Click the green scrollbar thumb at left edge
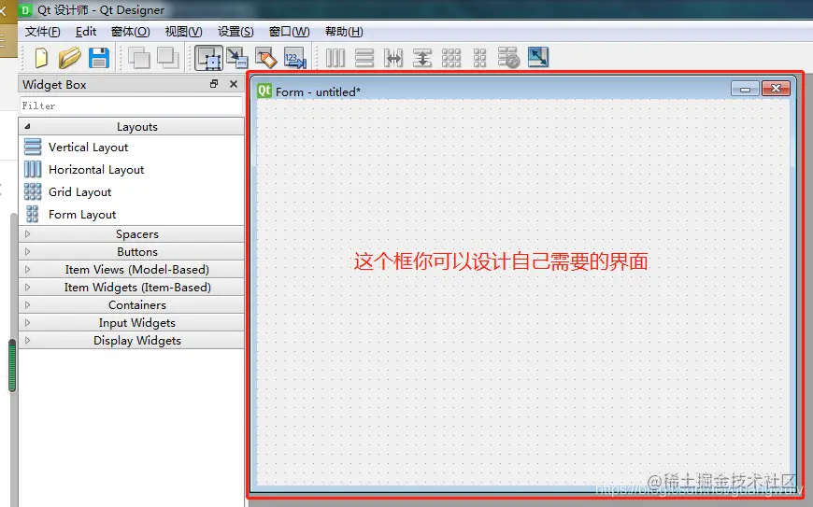Image resolution: width=813 pixels, height=507 pixels. coord(12,366)
